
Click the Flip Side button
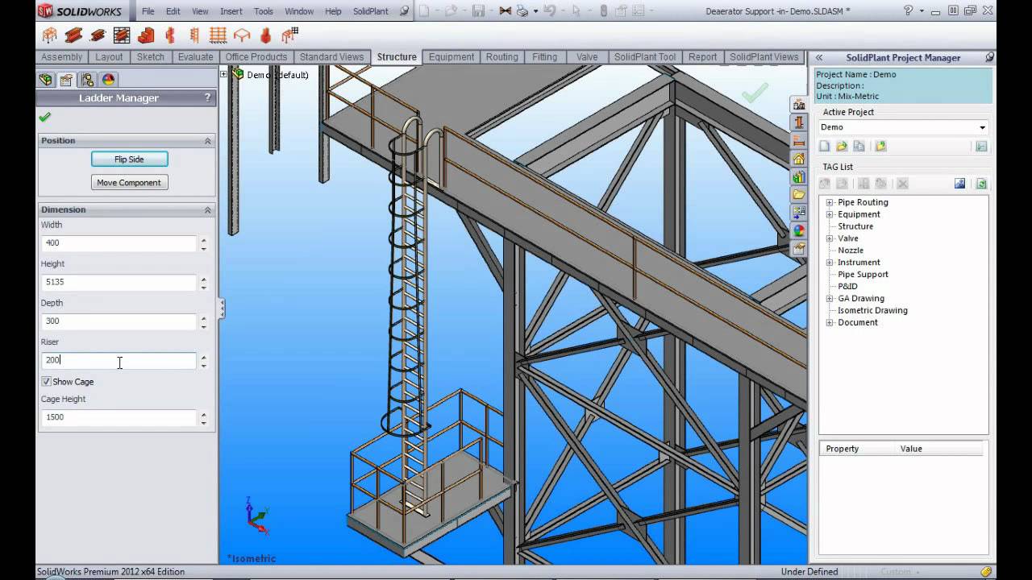click(x=129, y=159)
